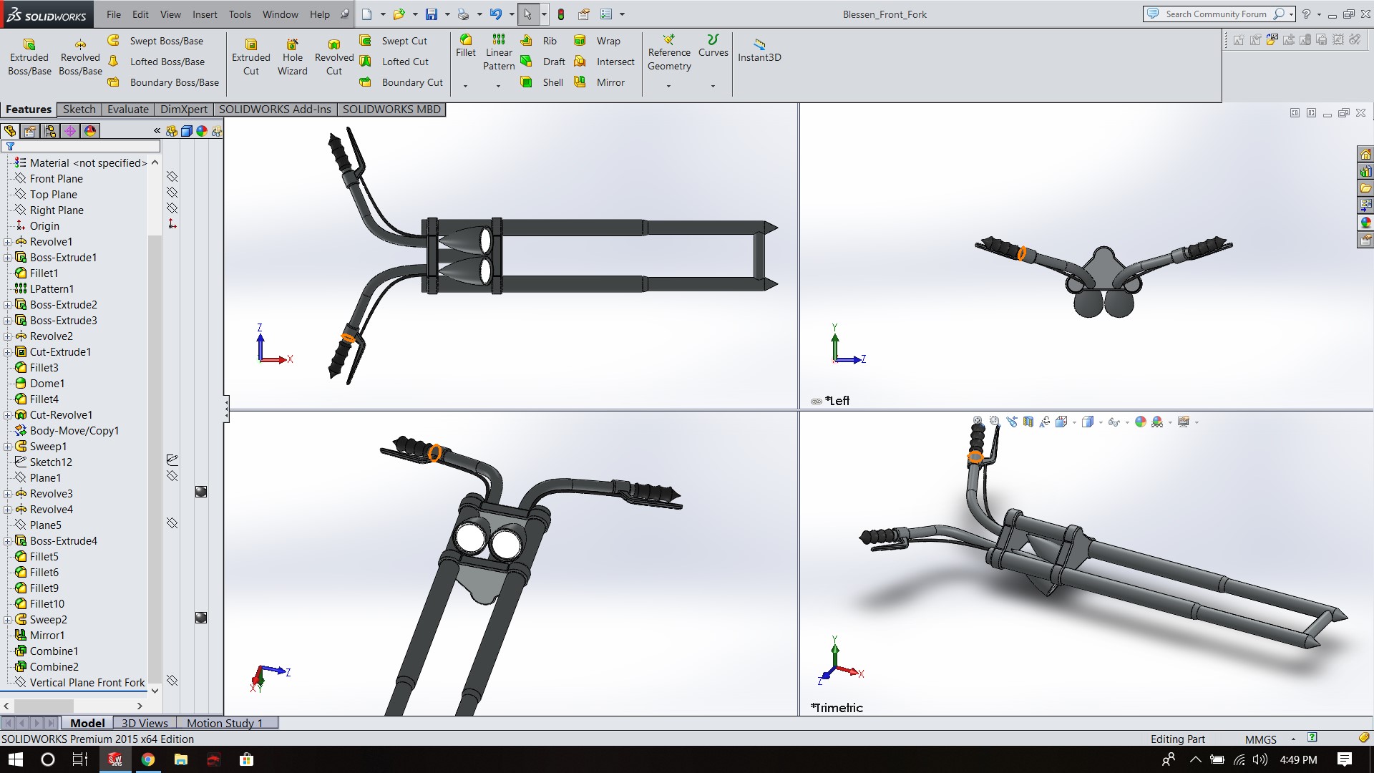Open the Insert menu
This screenshot has width=1374, height=773.
pyautogui.click(x=205, y=14)
